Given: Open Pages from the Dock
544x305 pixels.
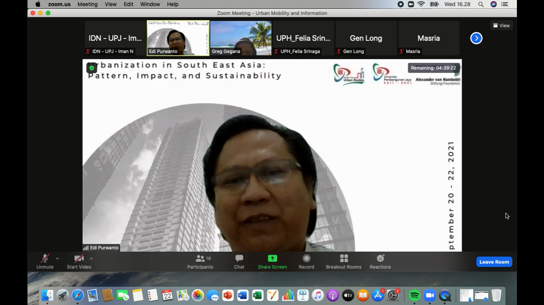Looking at the screenshot, I should click(x=273, y=295).
